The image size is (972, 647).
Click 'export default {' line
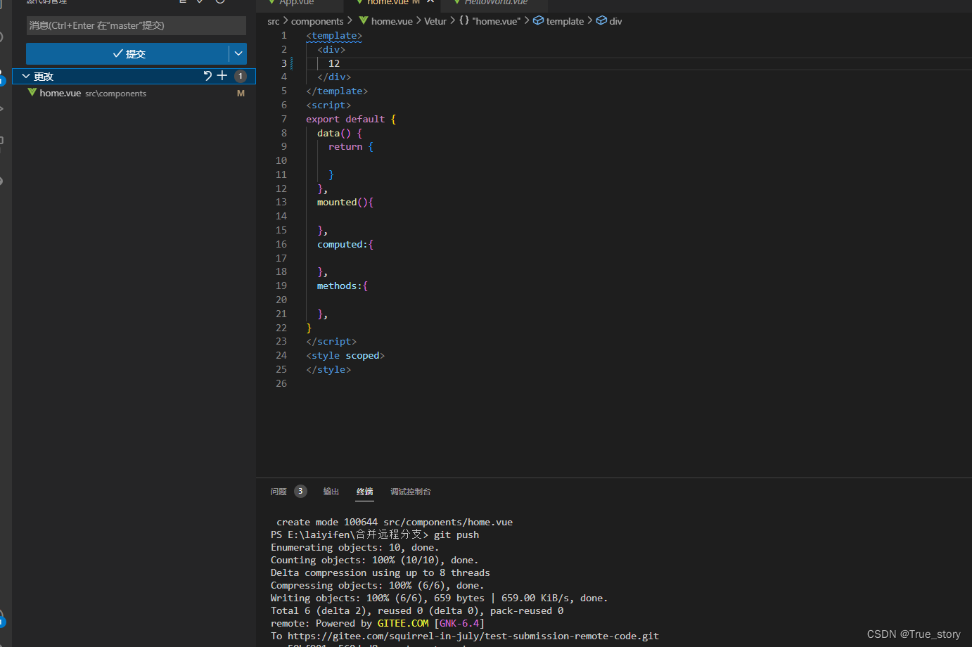click(x=351, y=119)
